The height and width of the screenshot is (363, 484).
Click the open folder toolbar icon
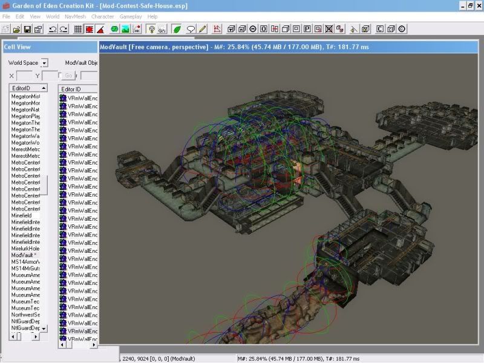pos(16,29)
